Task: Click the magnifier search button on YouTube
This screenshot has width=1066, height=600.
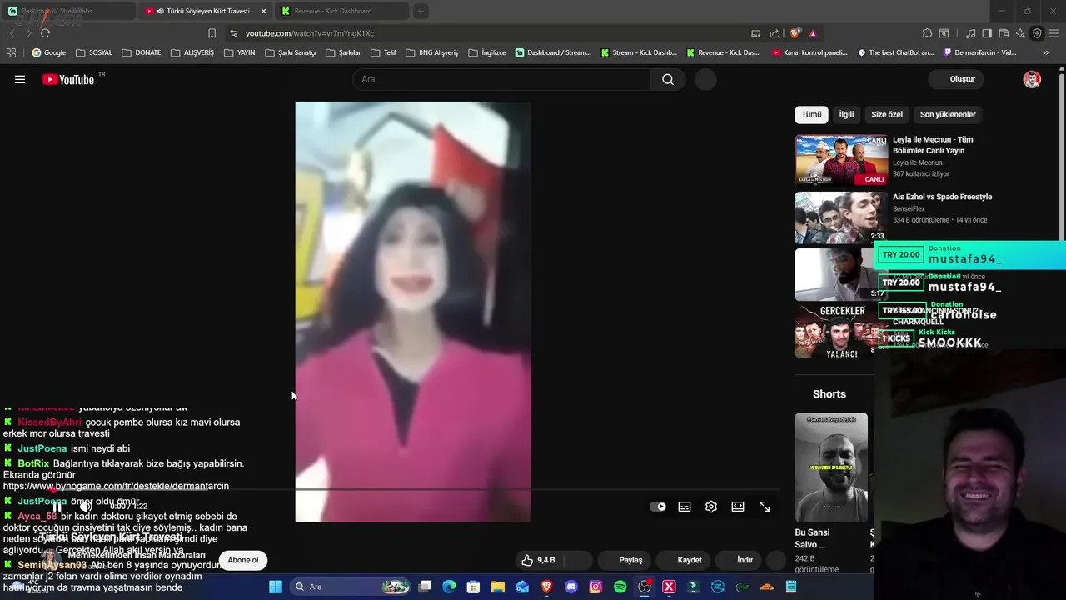Action: pos(668,79)
